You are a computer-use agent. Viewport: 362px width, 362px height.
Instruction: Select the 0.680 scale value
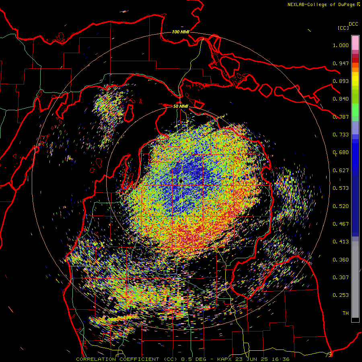(341, 152)
